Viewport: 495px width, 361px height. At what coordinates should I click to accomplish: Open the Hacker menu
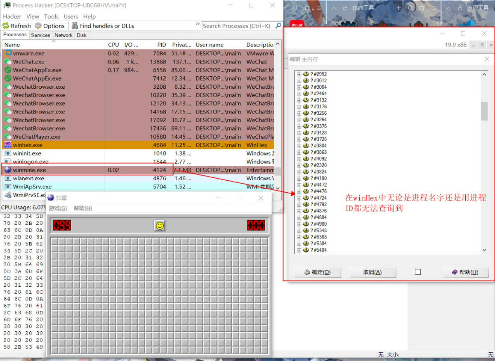point(12,17)
